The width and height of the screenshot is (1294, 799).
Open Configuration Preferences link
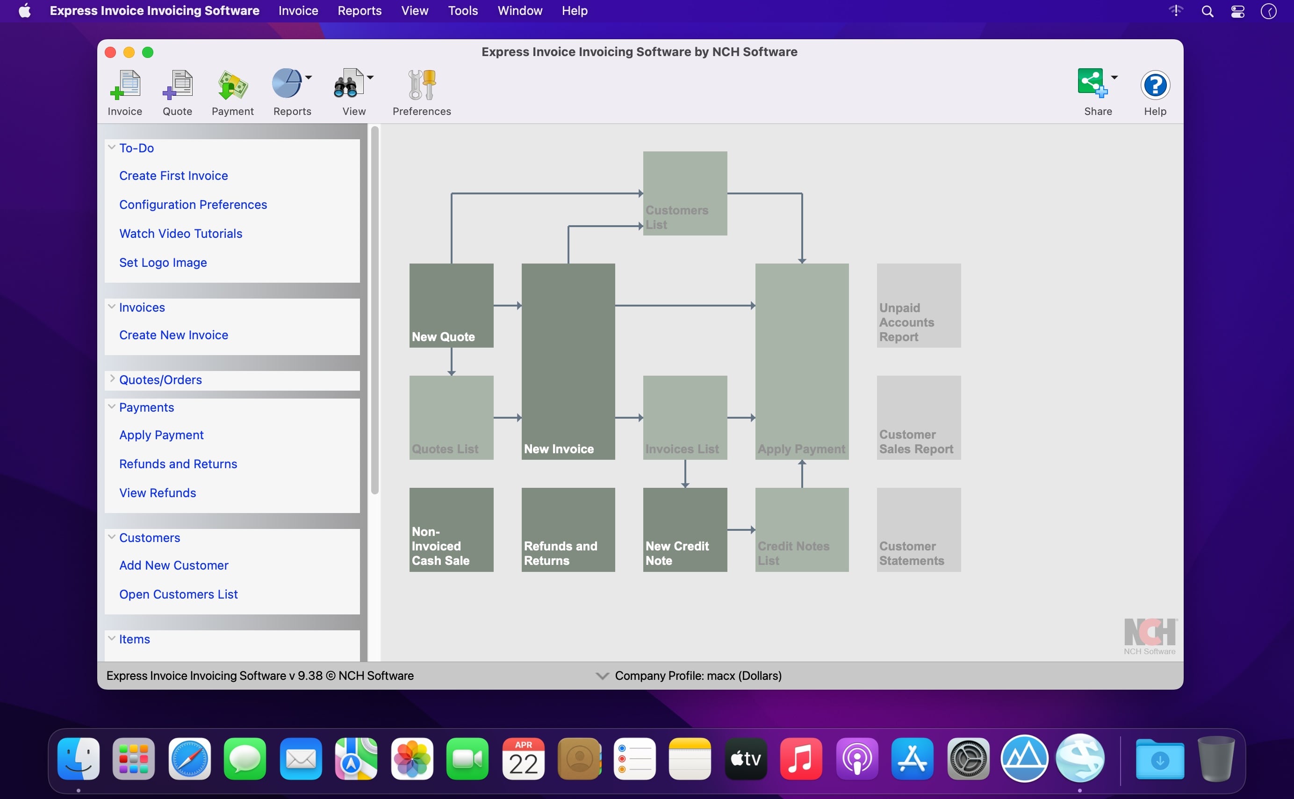[193, 205]
